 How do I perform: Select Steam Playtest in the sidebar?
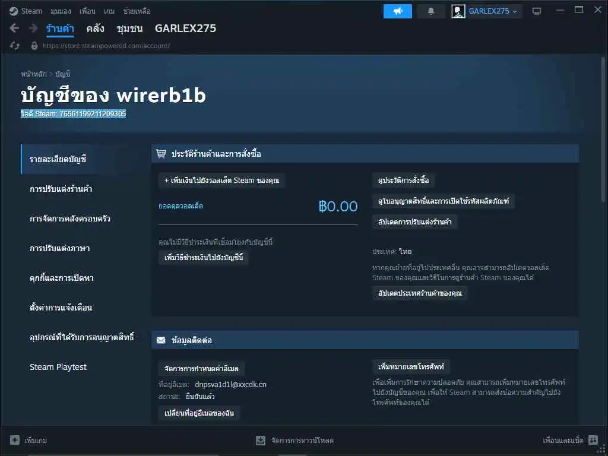(58, 367)
